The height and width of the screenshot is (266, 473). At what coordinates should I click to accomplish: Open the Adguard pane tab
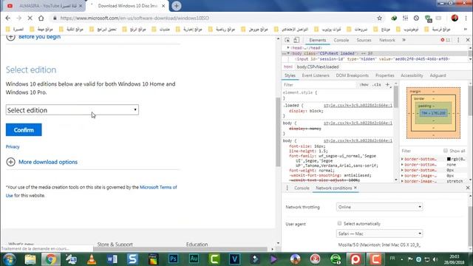pyautogui.click(x=438, y=75)
